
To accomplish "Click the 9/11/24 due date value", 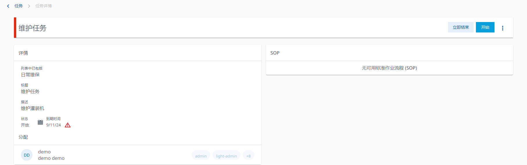I will 53,125.
